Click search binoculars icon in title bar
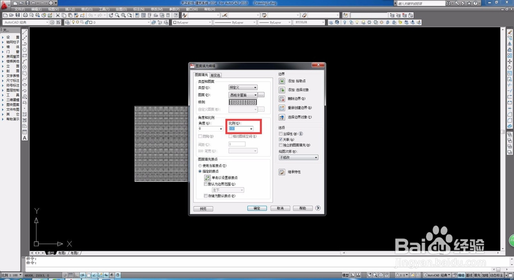 click(448, 3)
